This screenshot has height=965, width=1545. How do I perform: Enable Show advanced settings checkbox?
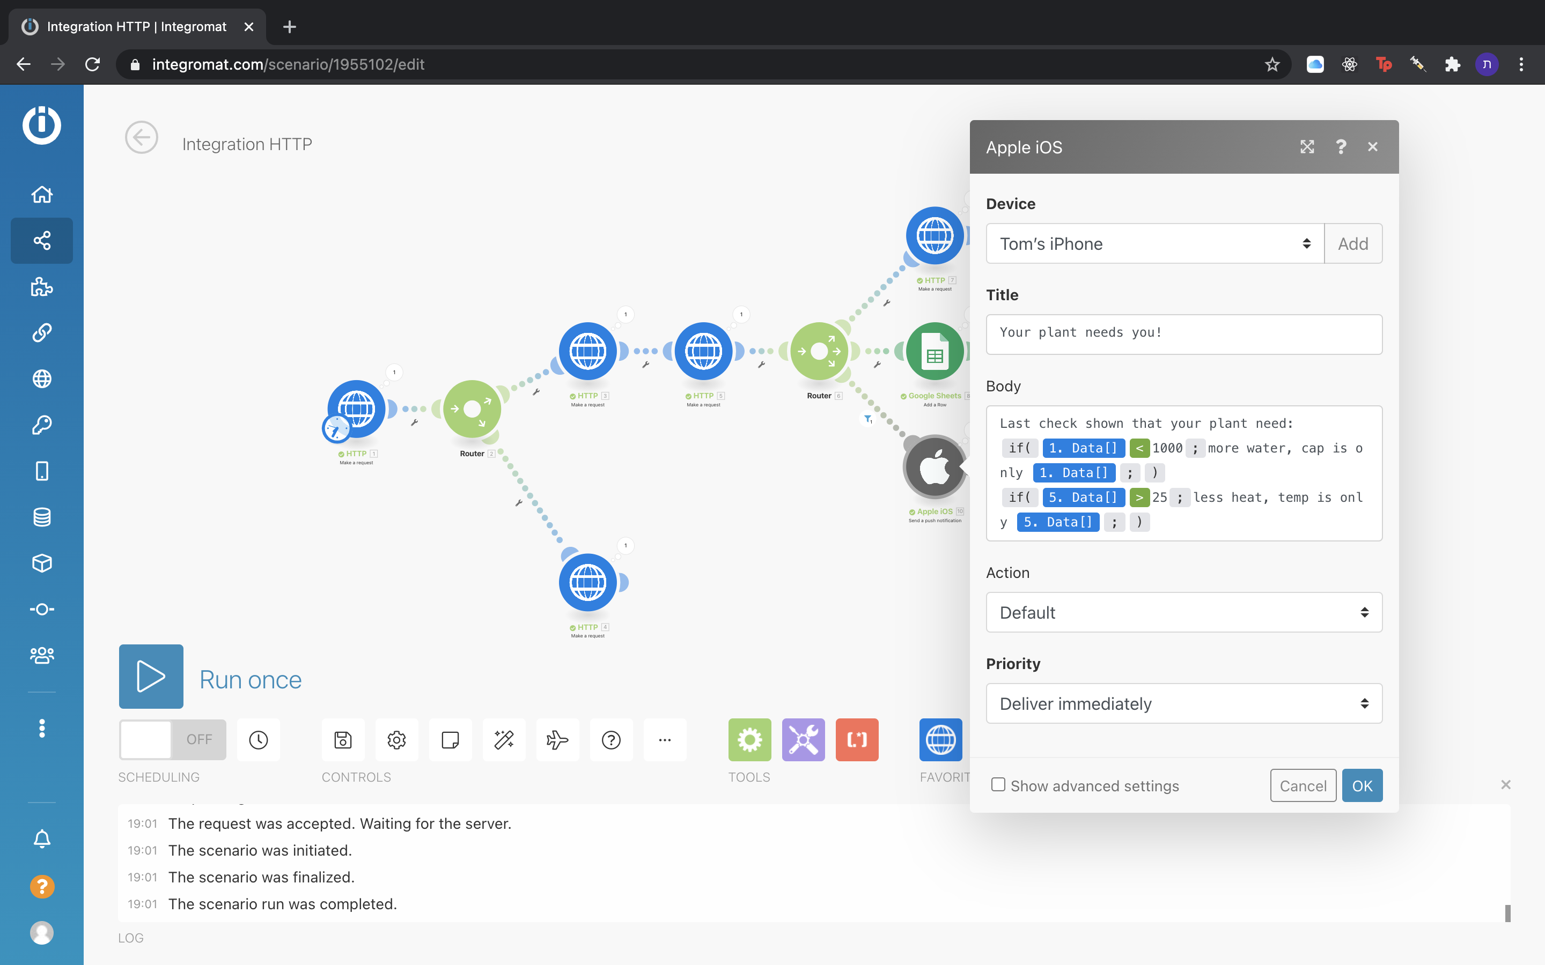(x=998, y=784)
